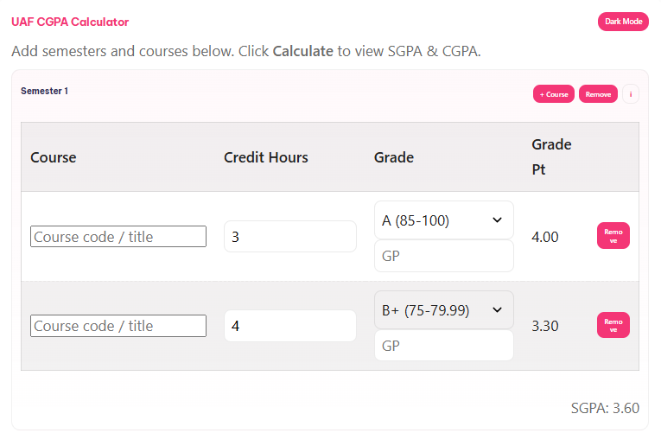Remove the first course row
This screenshot has width=661, height=433.
point(613,236)
